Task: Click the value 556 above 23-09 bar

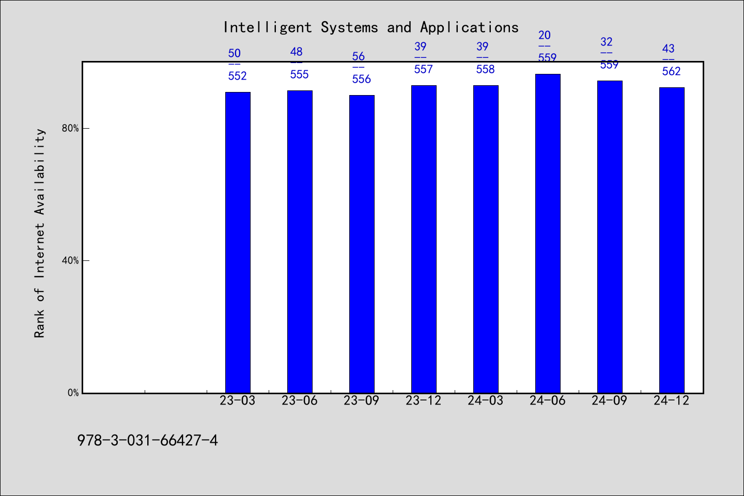Action: pyautogui.click(x=362, y=79)
